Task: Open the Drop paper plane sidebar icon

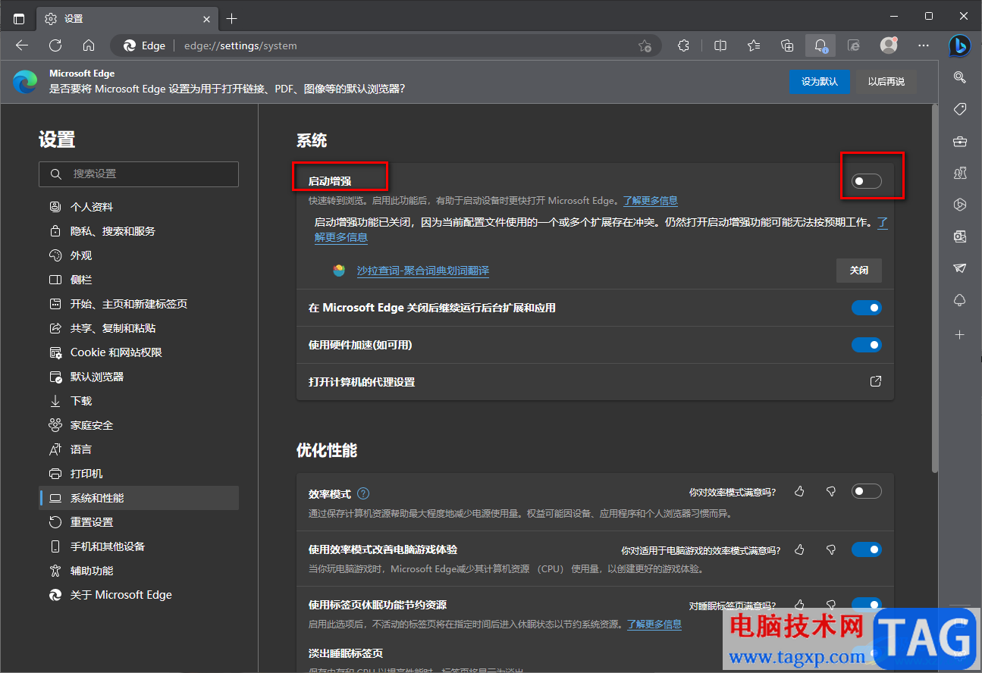Action: click(960, 268)
